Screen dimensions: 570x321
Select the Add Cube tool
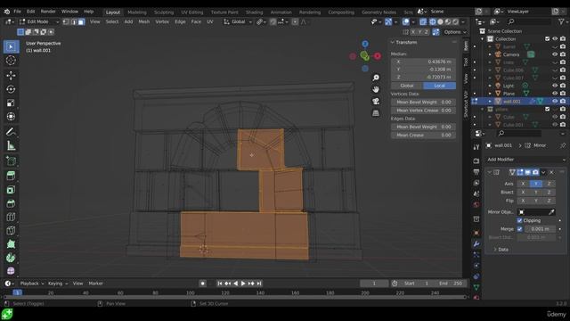tap(11, 160)
